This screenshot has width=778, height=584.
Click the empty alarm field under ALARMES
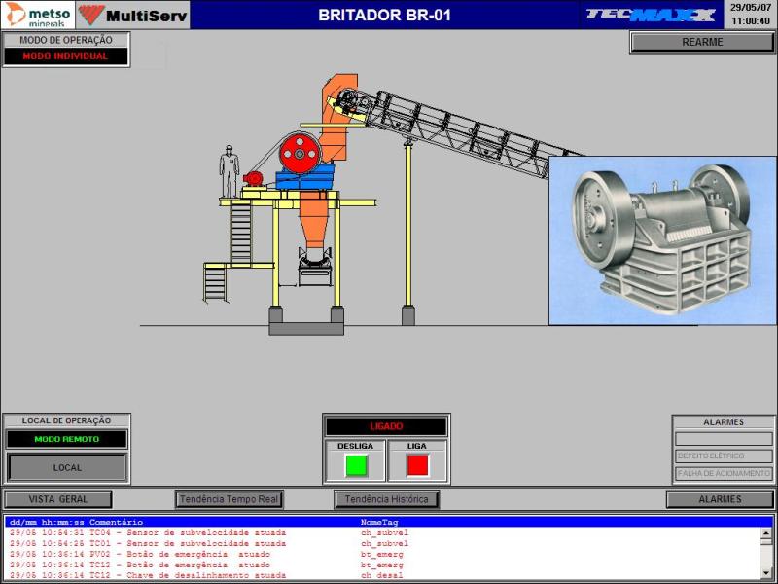click(x=724, y=439)
